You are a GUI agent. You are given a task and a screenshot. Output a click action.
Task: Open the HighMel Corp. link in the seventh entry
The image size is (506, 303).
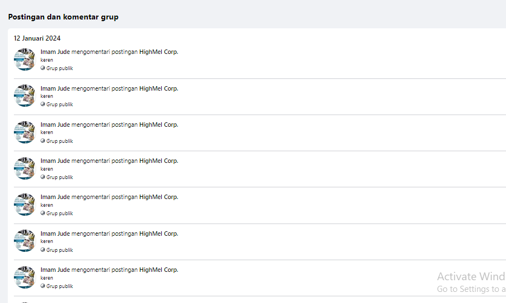point(158,270)
